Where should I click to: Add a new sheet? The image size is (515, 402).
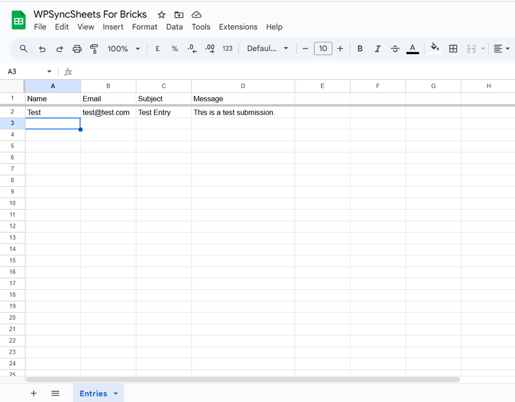tap(34, 393)
